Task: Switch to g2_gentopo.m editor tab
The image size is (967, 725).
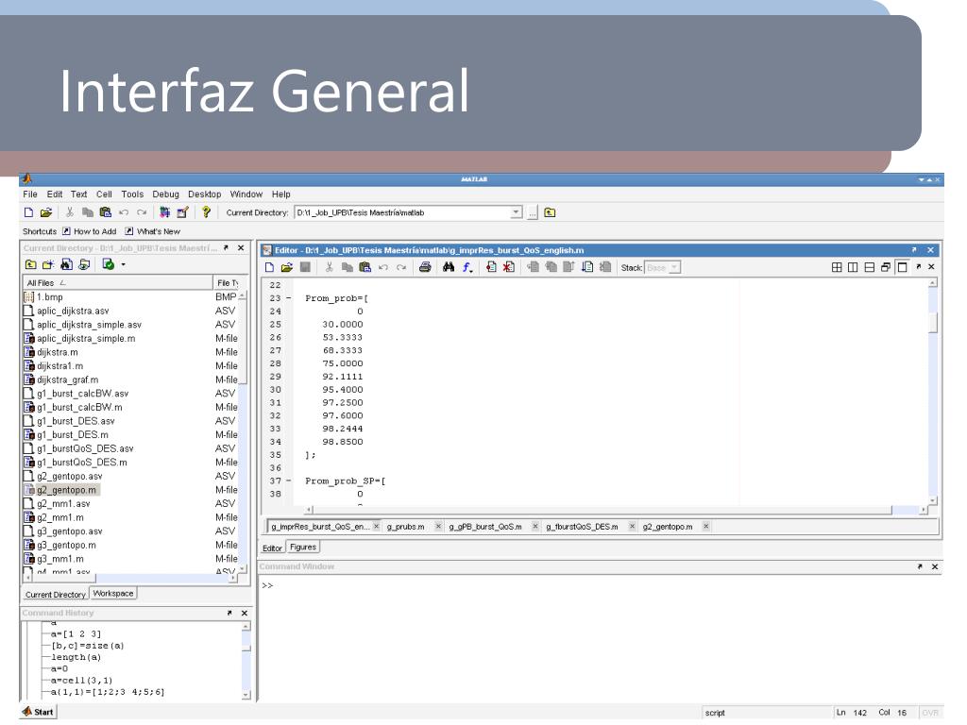Action: pyautogui.click(x=668, y=527)
